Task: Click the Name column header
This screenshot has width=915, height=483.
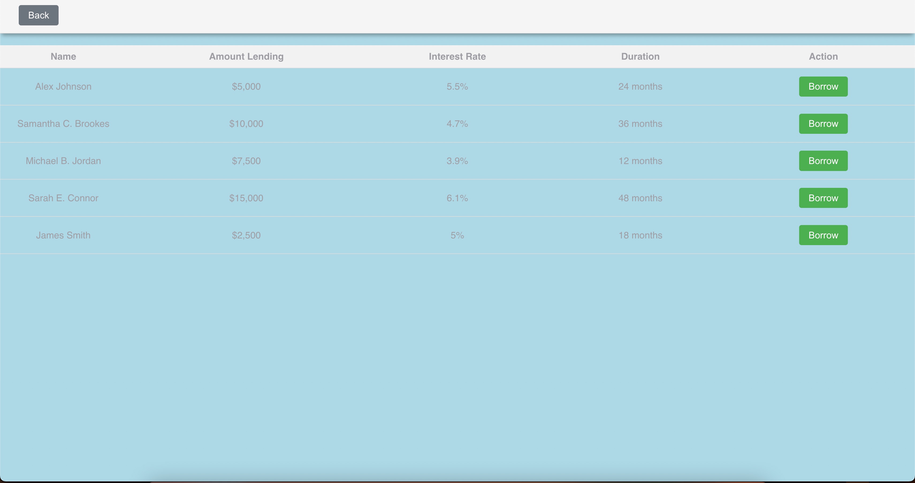Action: (63, 56)
